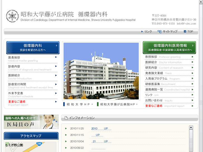The height and width of the screenshot is (152, 203).
Task: Click arrow next to 連携病院一覧
Action: coord(192,90)
